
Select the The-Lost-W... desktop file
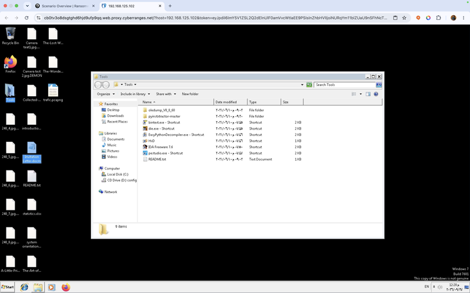click(53, 36)
